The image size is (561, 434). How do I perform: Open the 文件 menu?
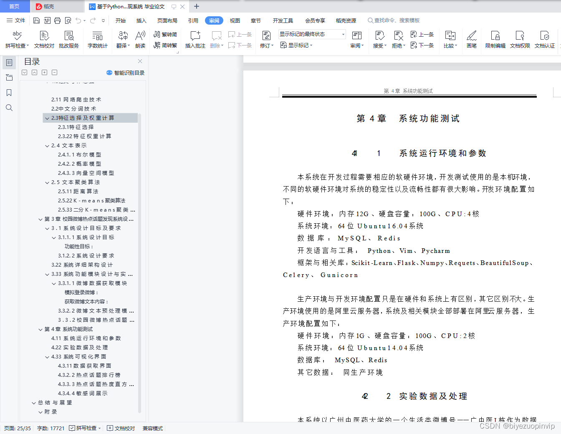(16, 20)
